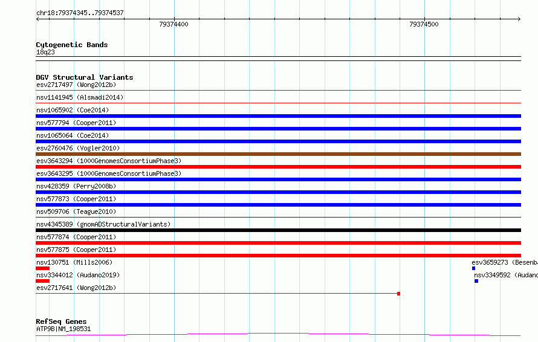The width and height of the screenshot is (538, 342).
Task: Click the 79374500 ruler tick label
Action: [x=424, y=24]
